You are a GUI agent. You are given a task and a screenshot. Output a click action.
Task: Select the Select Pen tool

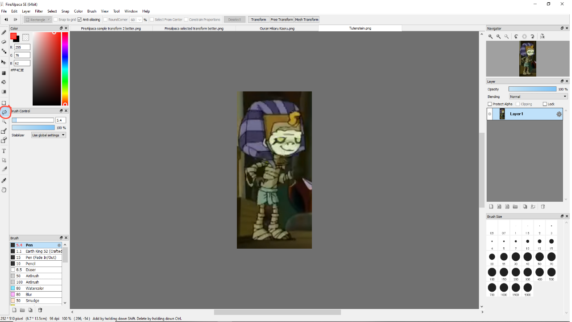tap(4, 131)
